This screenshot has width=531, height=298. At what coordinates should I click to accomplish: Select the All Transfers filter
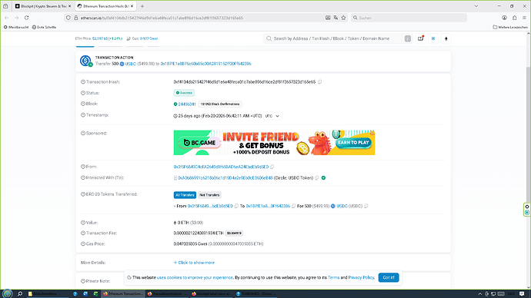185,195
